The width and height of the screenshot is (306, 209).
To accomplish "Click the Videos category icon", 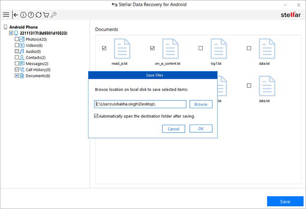I will pos(22,45).
